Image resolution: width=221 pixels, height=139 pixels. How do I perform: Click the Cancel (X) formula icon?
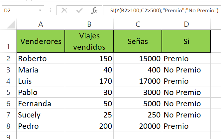point(64,10)
